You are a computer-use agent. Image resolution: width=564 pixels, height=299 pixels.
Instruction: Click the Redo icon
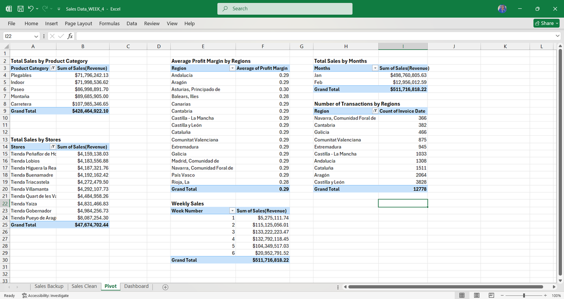point(44,8)
